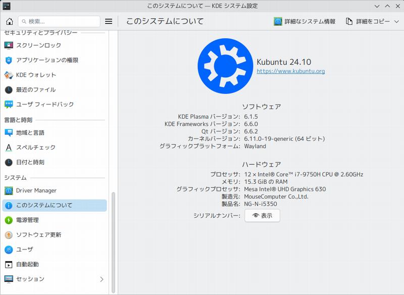Screen dimensions: 404x295
Task: Open ソフトウェア更新 settings
Action: point(55,235)
